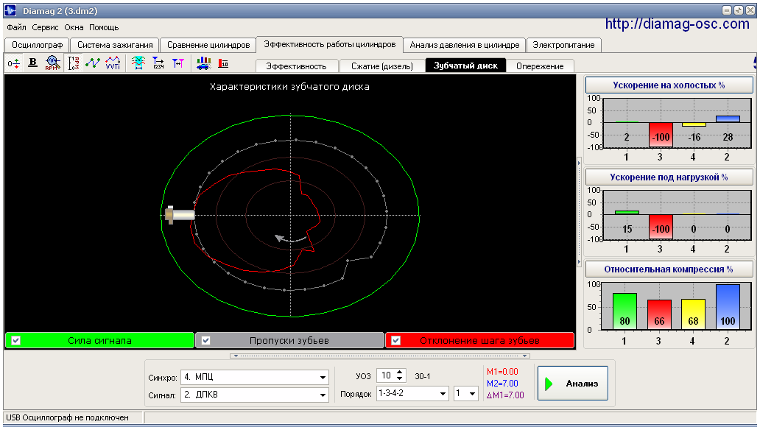Click the sensor bolt image on the disc chart
760x427 pixels.
180,215
